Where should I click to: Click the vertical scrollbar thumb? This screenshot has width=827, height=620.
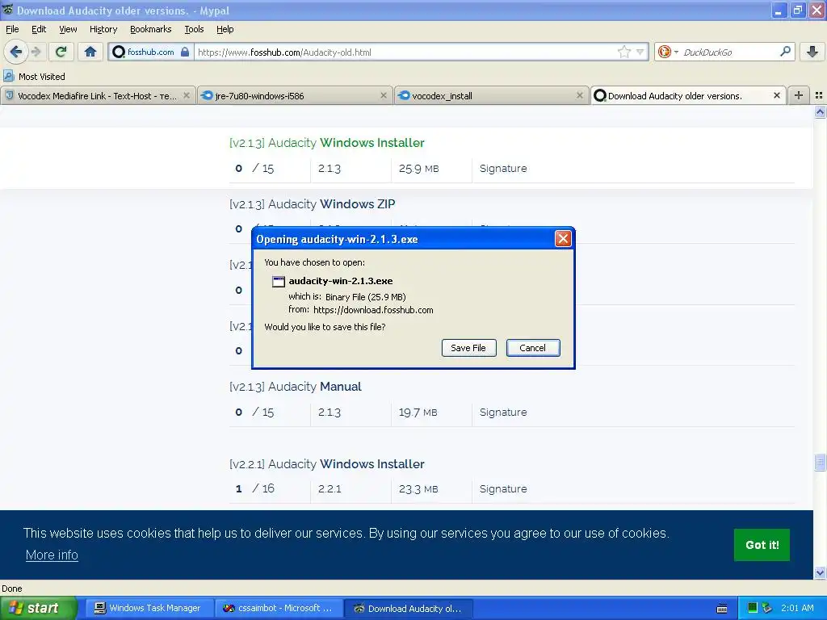coord(821,462)
